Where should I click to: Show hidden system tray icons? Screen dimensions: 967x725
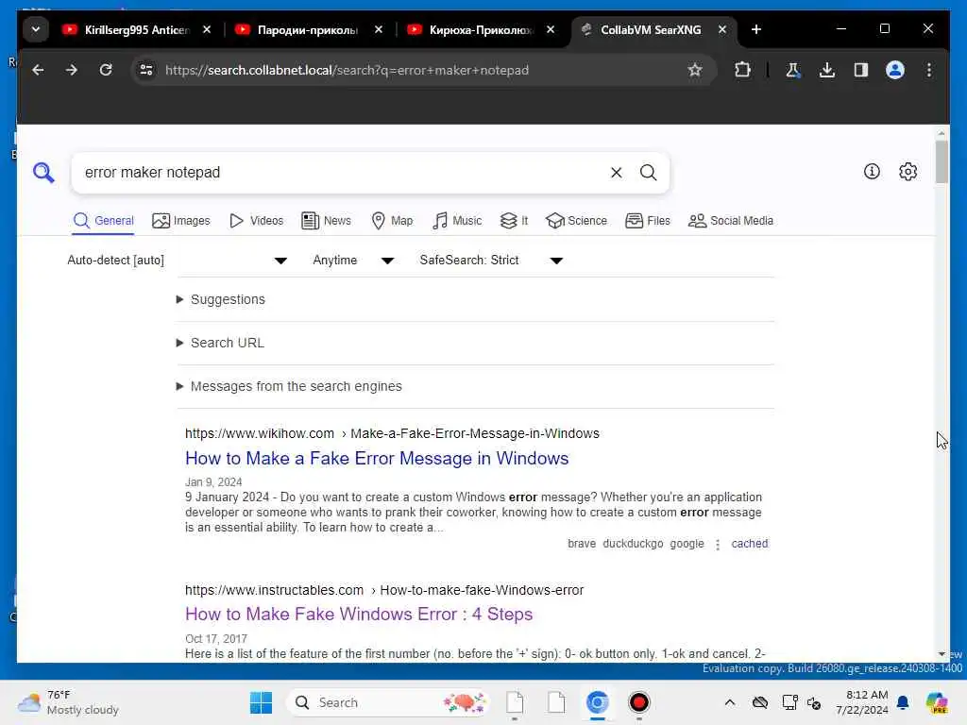tap(730, 702)
